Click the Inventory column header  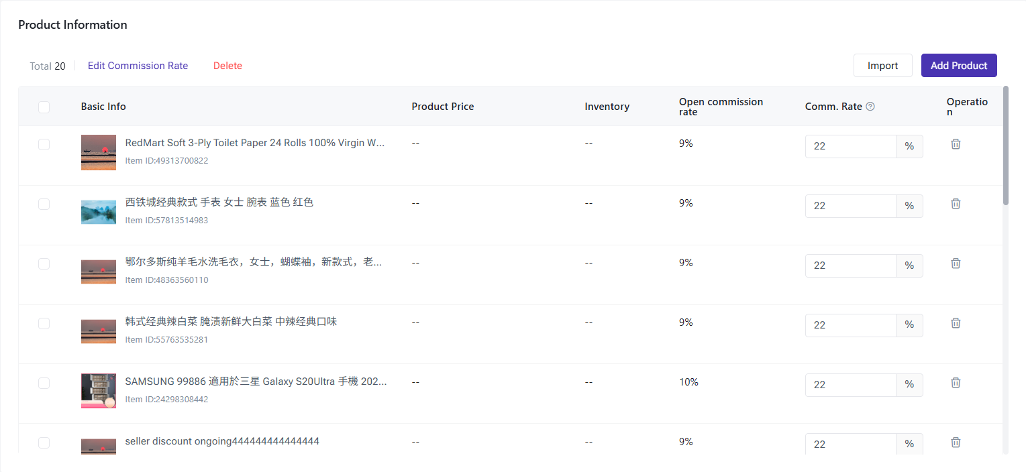[607, 107]
